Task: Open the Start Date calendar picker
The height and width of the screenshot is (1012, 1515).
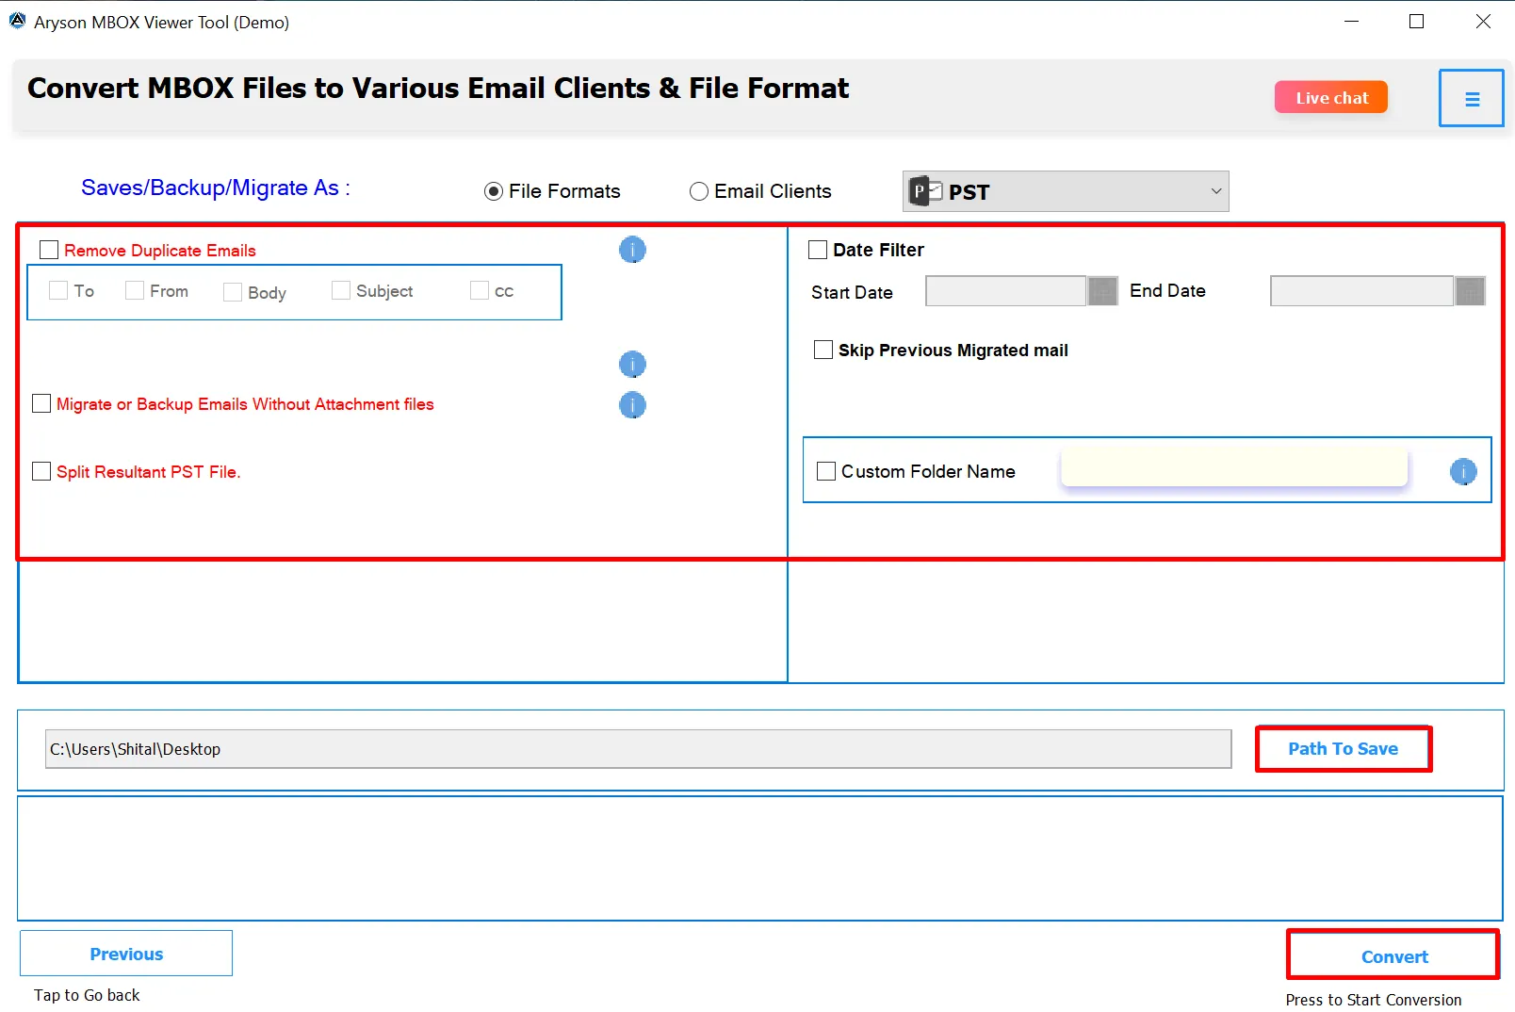Action: tap(1102, 291)
